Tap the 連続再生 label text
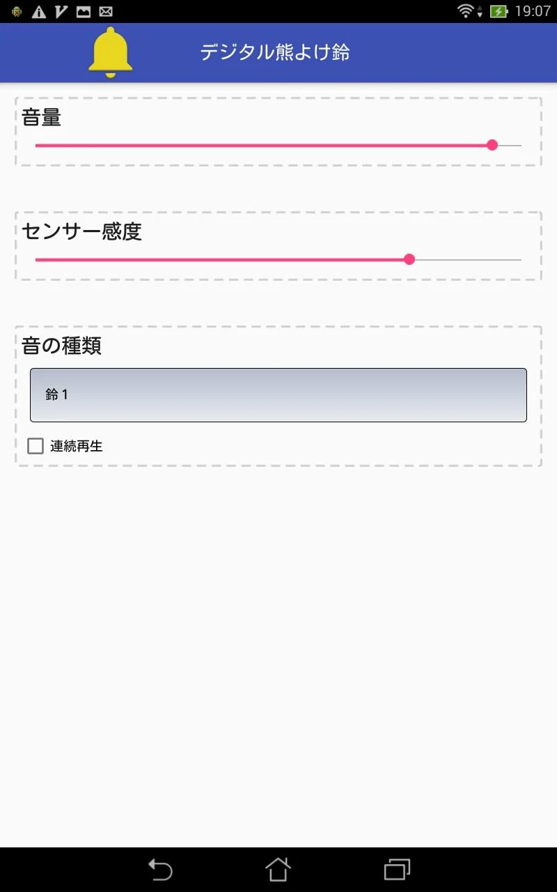The height and width of the screenshot is (892, 557). click(77, 446)
